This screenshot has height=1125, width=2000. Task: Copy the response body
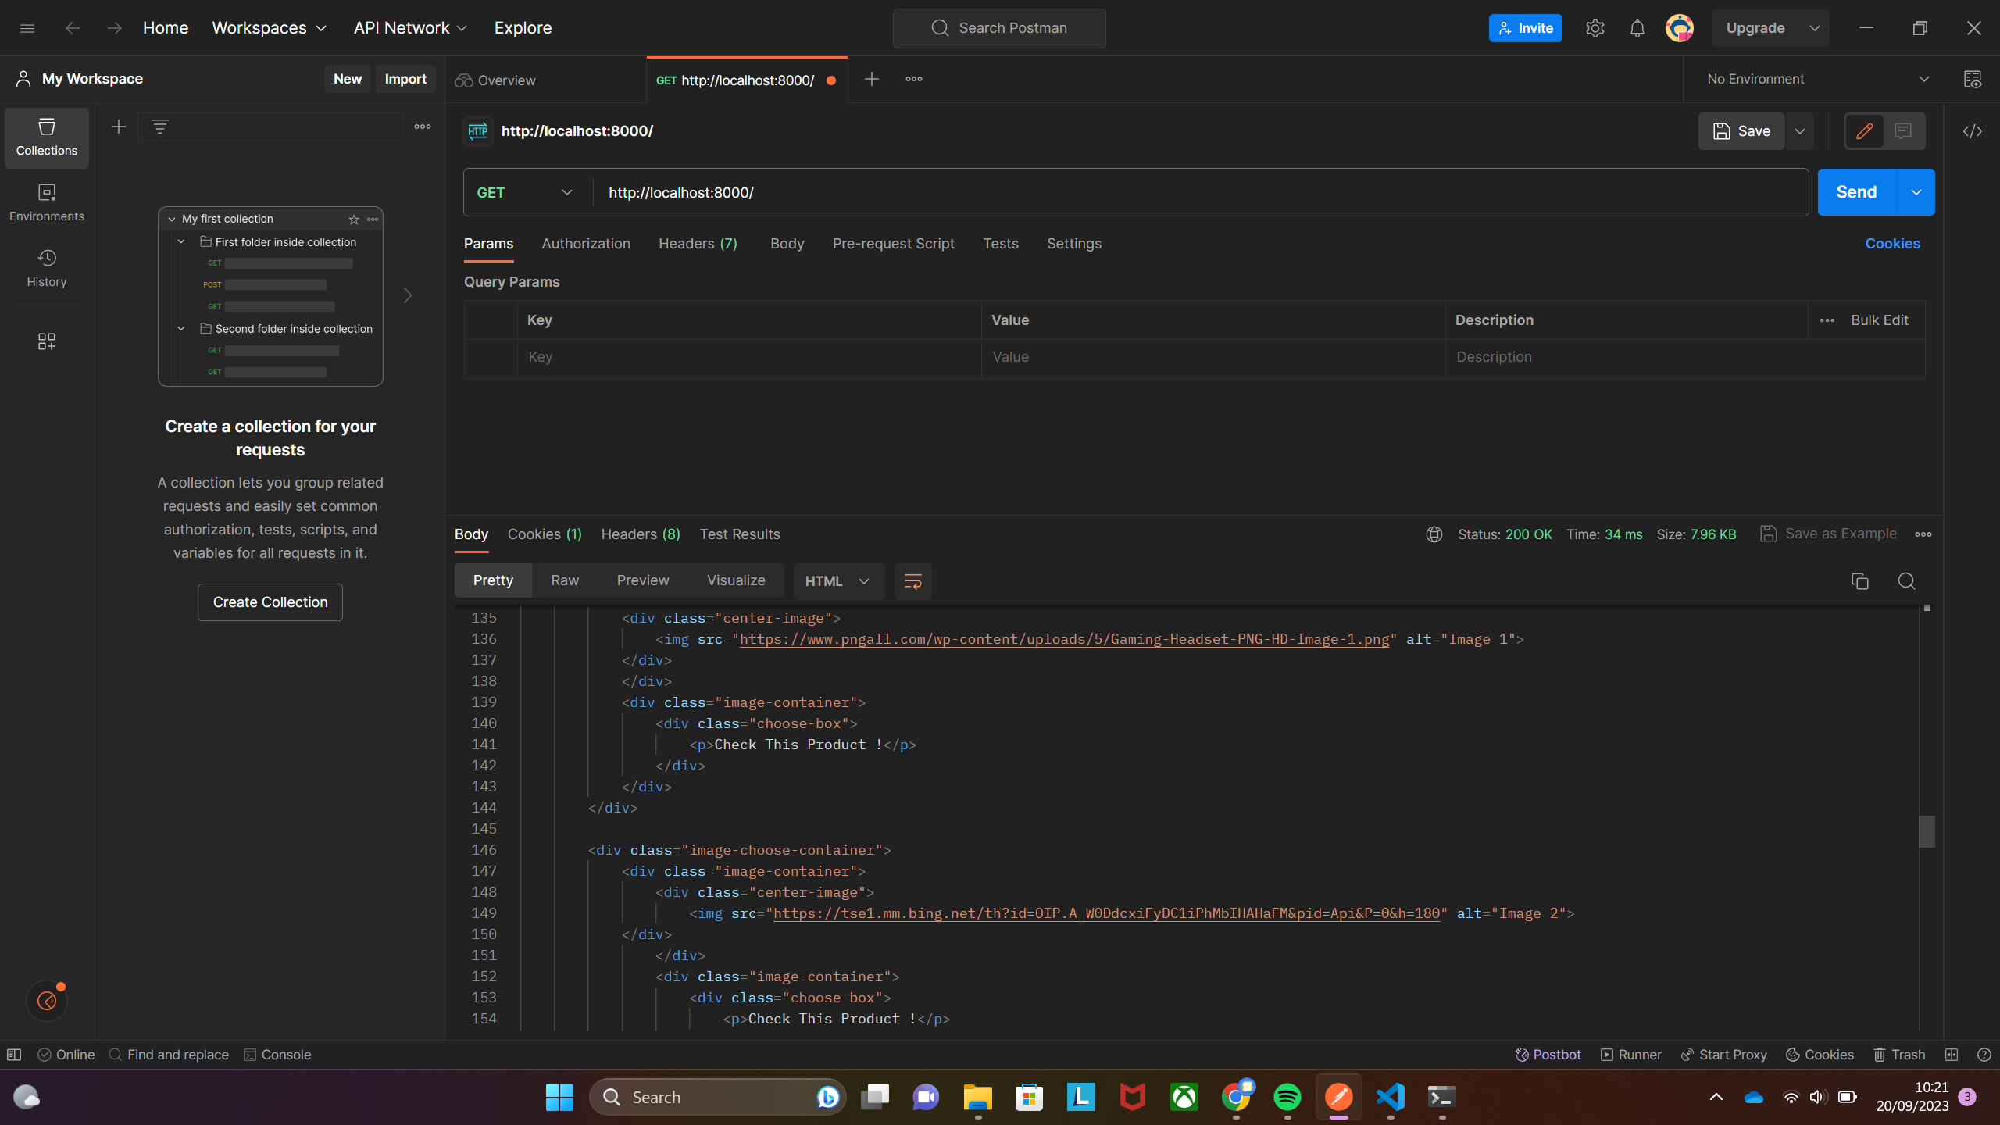[1859, 581]
